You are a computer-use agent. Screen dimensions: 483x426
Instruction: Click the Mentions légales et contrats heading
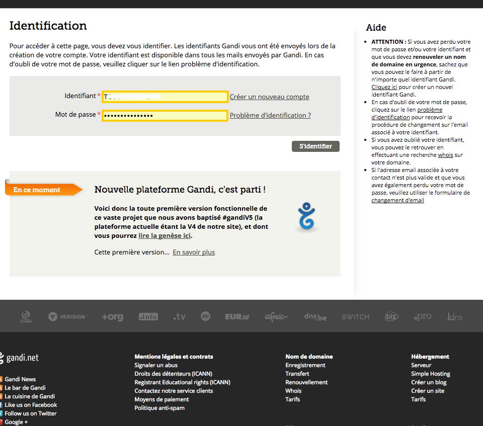174,357
